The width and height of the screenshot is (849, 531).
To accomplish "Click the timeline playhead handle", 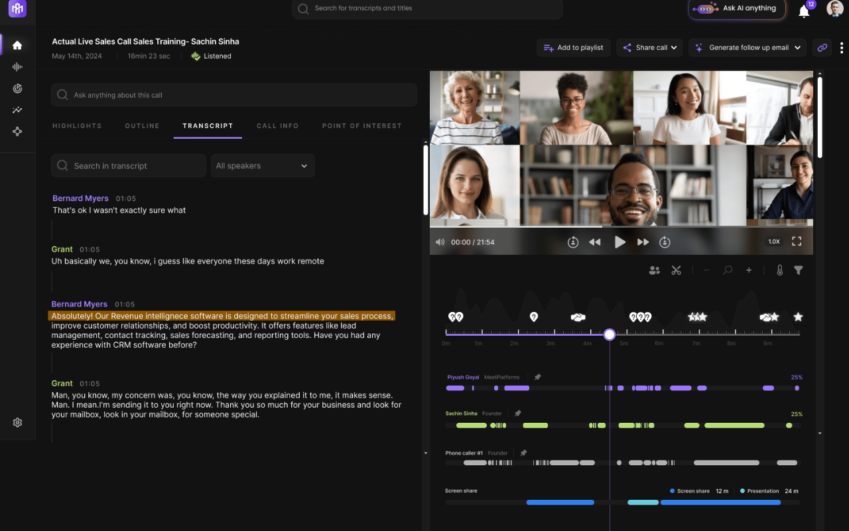I will pyautogui.click(x=610, y=335).
